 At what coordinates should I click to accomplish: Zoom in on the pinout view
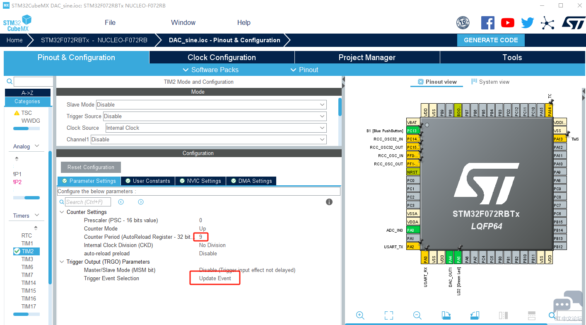(360, 315)
